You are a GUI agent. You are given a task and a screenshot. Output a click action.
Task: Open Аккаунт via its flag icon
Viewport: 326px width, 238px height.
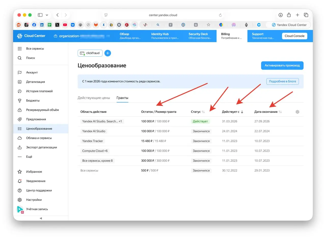click(20, 72)
